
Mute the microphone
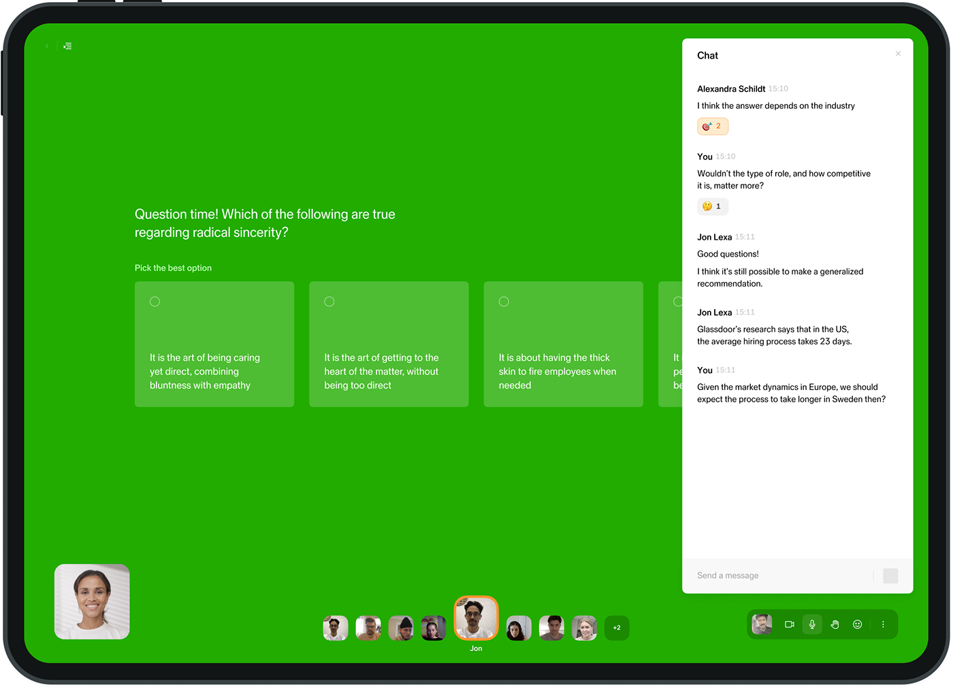click(x=812, y=624)
